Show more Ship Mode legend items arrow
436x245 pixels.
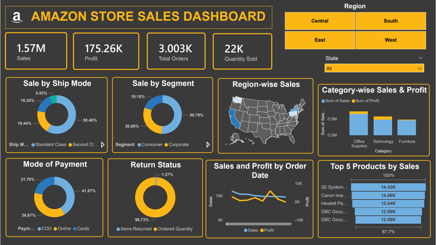click(102, 145)
